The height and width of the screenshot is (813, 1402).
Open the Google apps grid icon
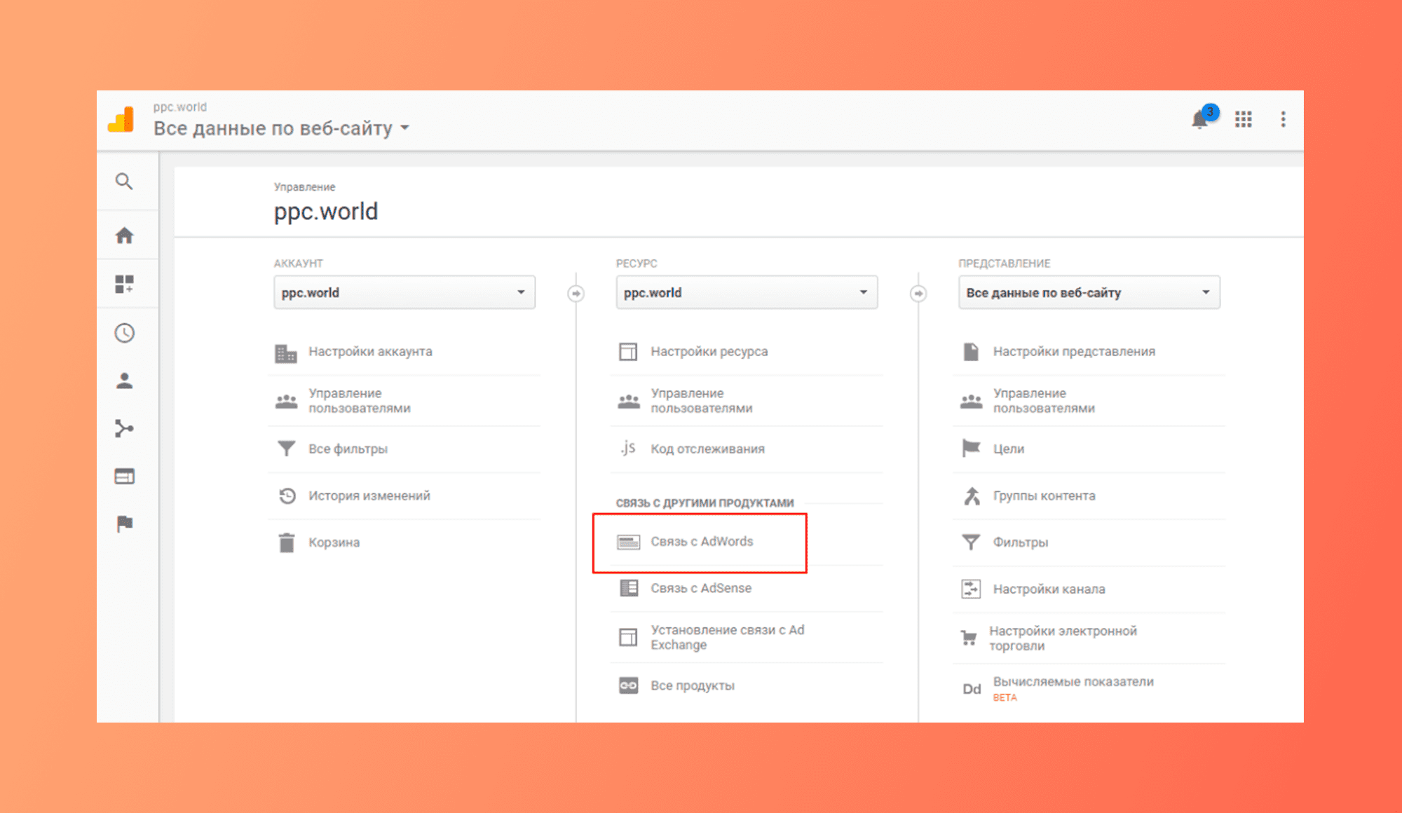[x=1244, y=120]
